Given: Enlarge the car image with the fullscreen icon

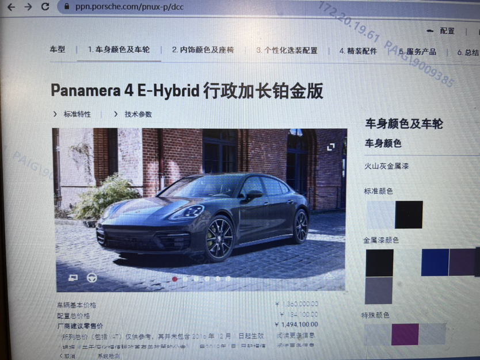Looking at the screenshot, I should pyautogui.click(x=330, y=147).
